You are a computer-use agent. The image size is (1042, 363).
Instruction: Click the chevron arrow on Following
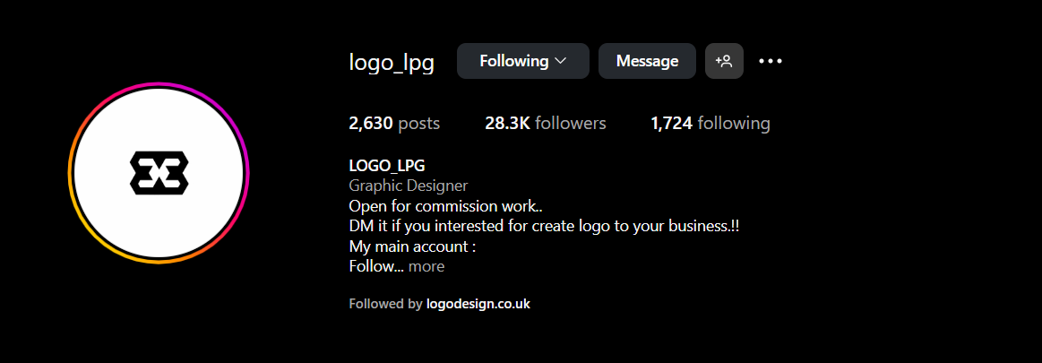(561, 61)
